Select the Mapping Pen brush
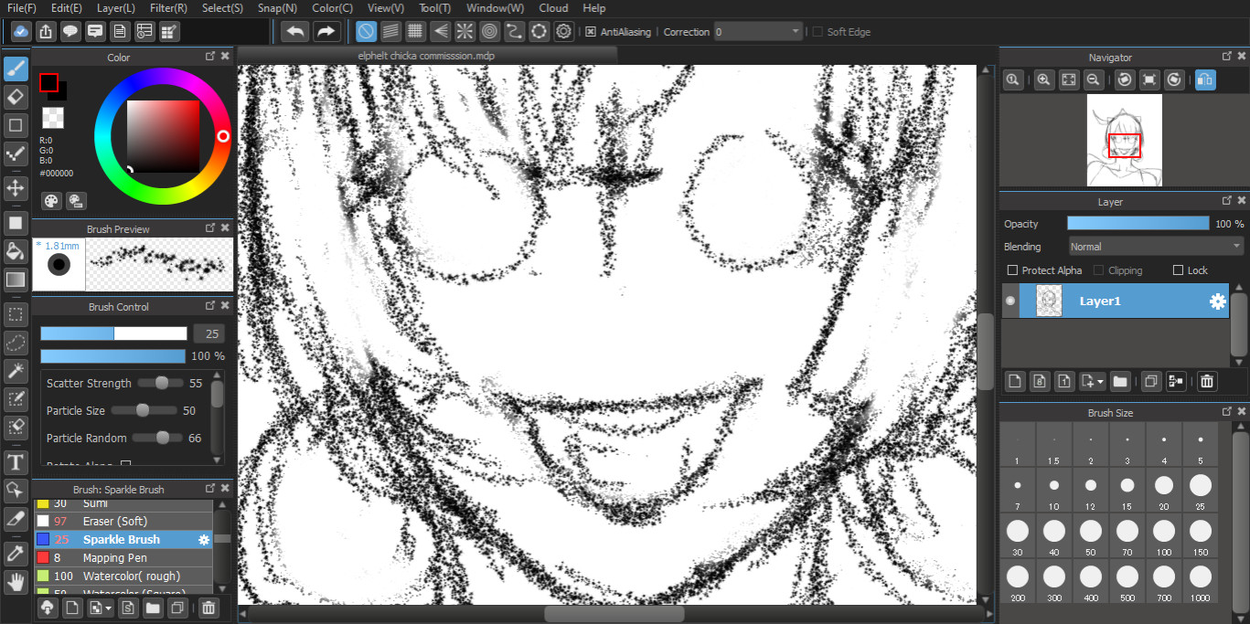The image size is (1250, 624). point(123,558)
